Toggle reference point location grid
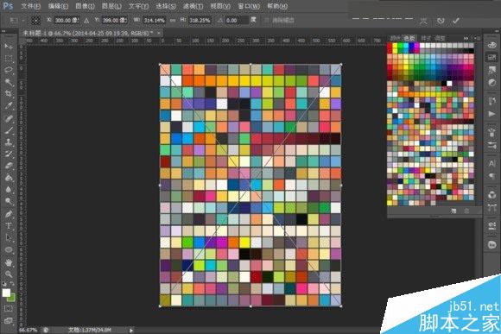The width and height of the screenshot is (501, 334). coord(35,21)
